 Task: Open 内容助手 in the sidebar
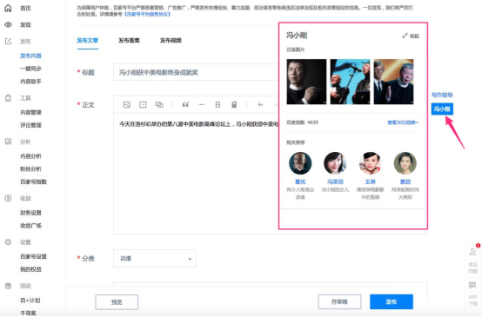(30, 82)
